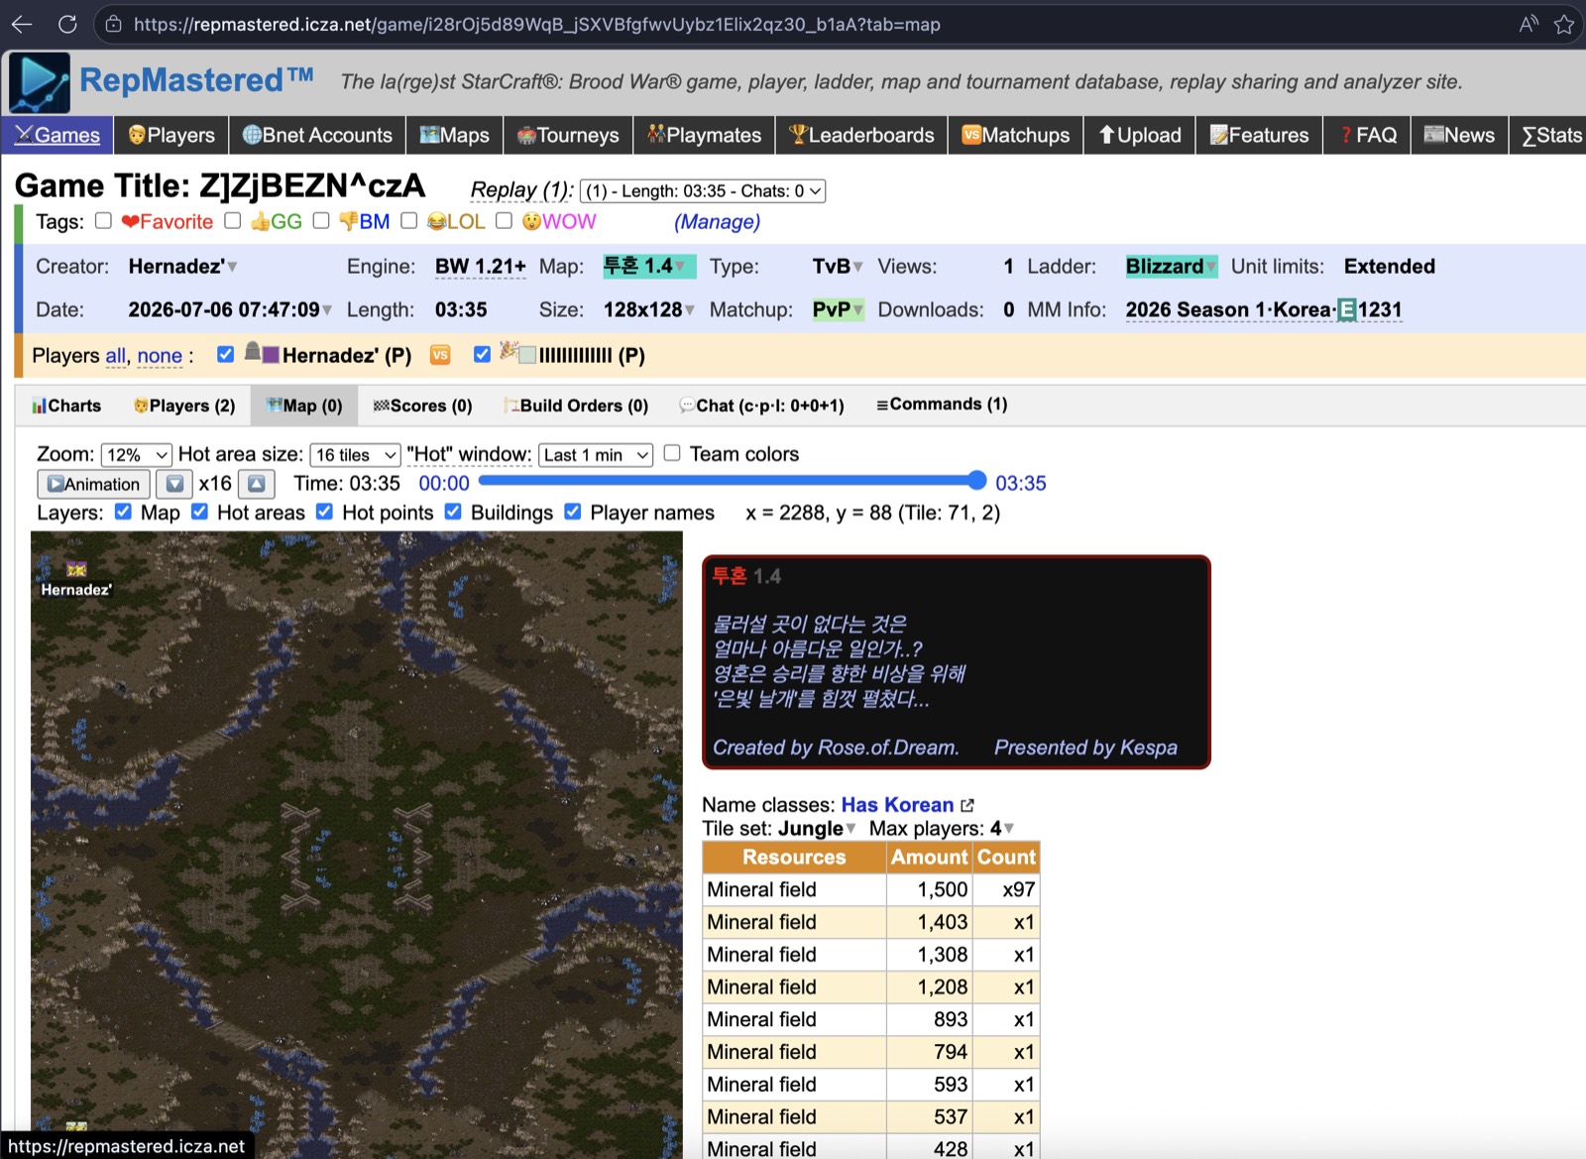Open the Zoom 12% dropdown
This screenshot has height=1159, width=1586.
tap(137, 455)
